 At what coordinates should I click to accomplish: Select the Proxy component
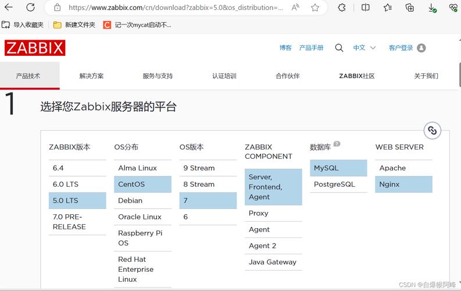pos(273,214)
